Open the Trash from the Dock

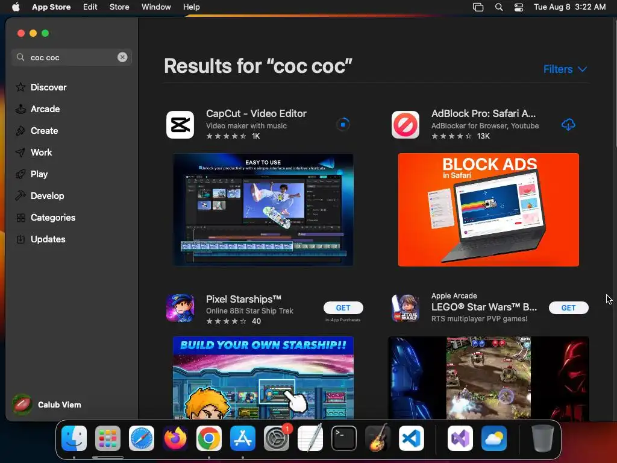coord(543,438)
